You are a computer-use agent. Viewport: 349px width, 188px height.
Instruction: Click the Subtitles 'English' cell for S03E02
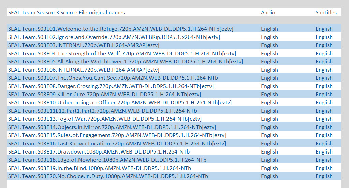pos(324,37)
